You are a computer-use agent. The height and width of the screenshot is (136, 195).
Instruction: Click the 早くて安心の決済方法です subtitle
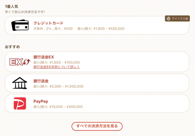[x=25, y=12]
